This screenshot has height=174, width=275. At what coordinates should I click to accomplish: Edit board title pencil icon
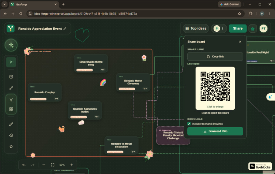pos(65,29)
